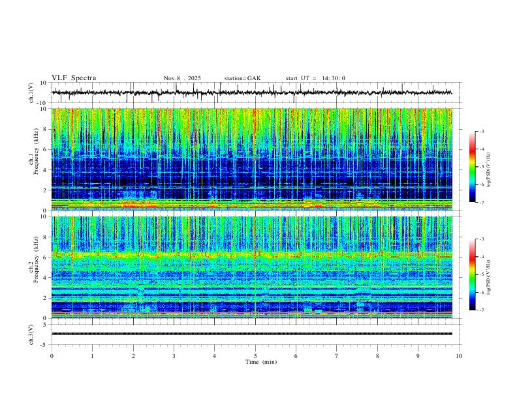Click the "station=GAK" header label

point(242,78)
